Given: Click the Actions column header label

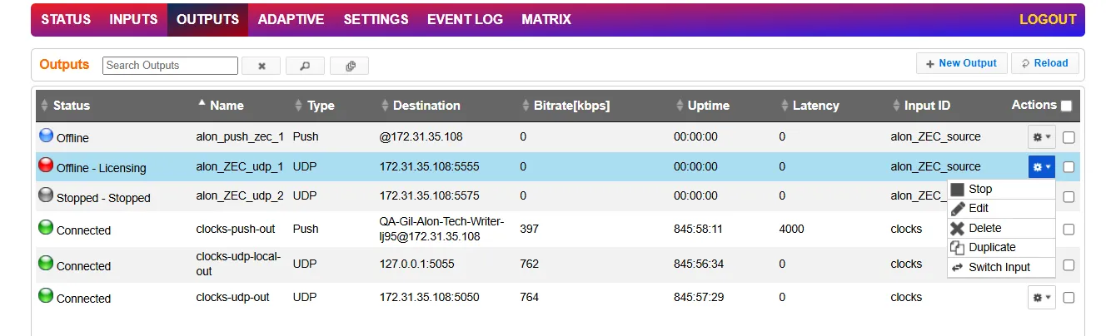Looking at the screenshot, I should pos(1034,105).
